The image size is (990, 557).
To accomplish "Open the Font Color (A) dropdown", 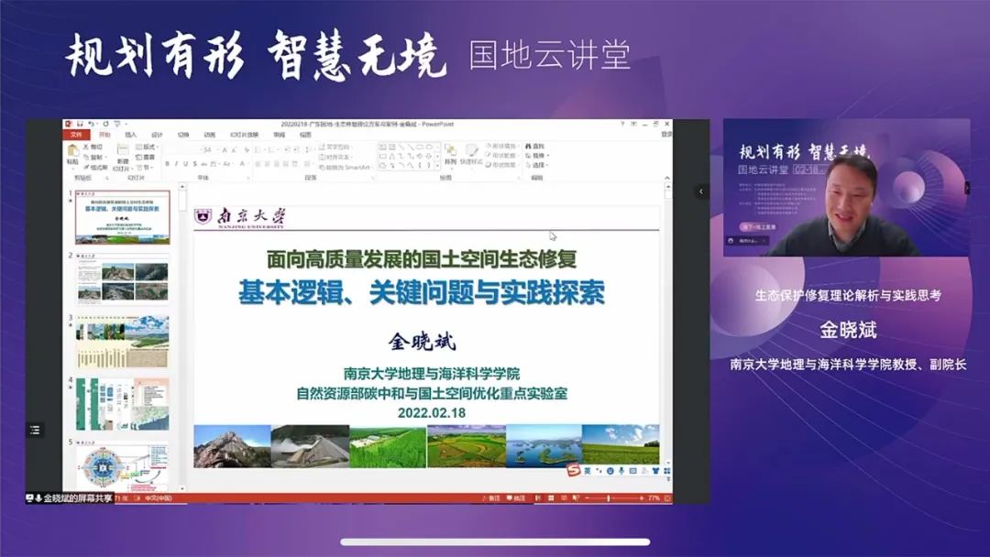I will tap(244, 164).
